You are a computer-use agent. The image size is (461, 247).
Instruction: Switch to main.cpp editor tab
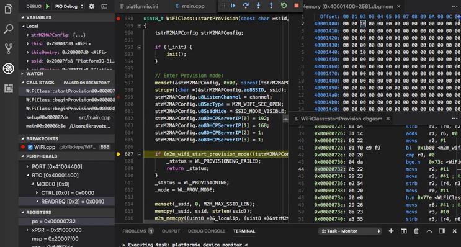pyautogui.click(x=190, y=6)
